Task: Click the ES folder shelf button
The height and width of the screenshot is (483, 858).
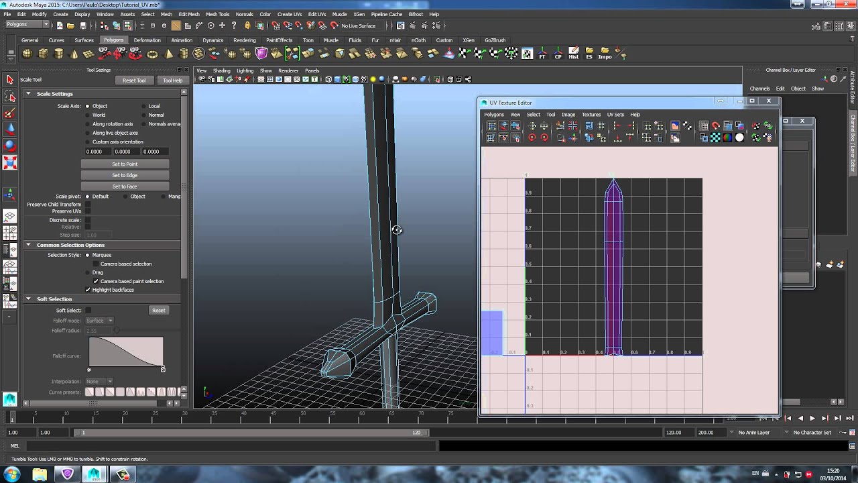Action: click(589, 54)
